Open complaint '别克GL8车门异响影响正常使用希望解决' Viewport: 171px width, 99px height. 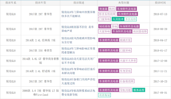click(78, 51)
